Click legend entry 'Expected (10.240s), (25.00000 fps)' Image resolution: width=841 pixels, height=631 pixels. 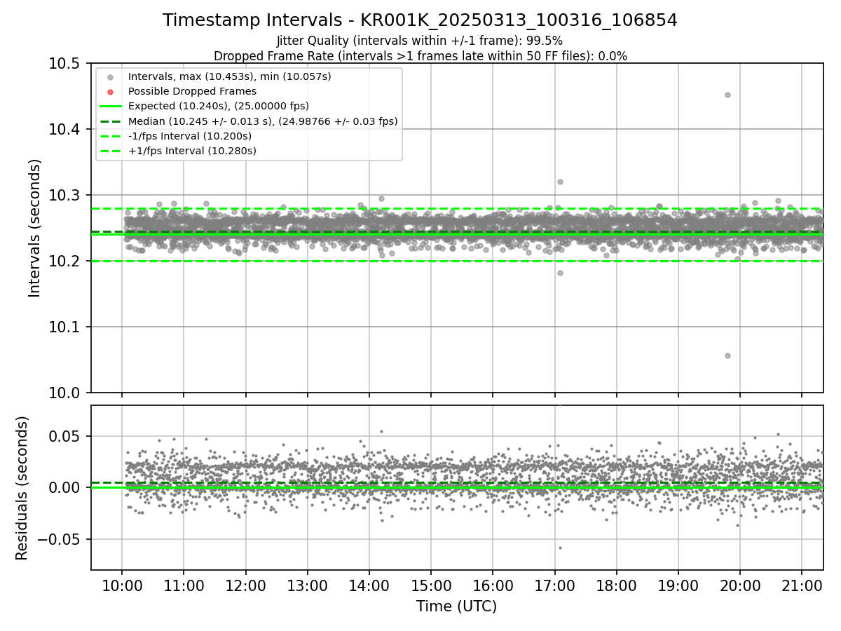(x=219, y=106)
